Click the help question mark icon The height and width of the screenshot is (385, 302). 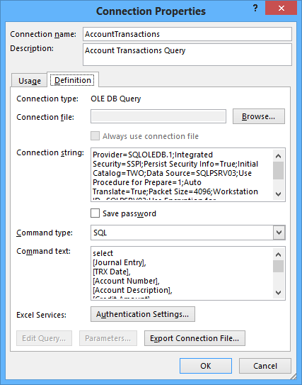(255, 9)
